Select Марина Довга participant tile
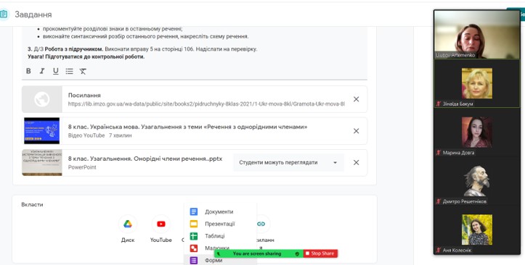Screen dimensions: 525x265 (x=477, y=132)
